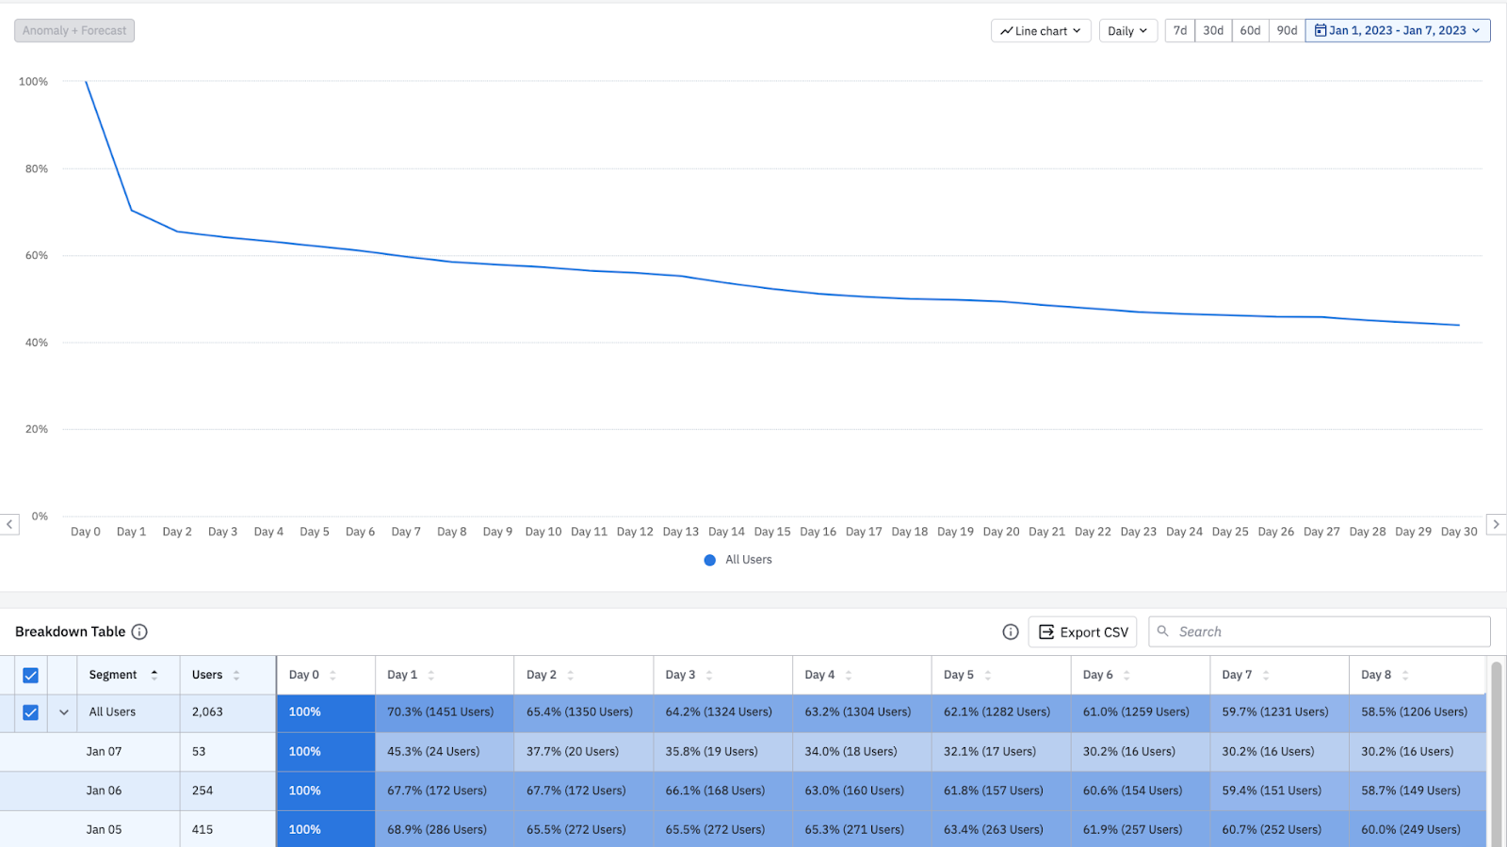Image resolution: width=1507 pixels, height=847 pixels.
Task: Click the Export CSV button
Action: (1083, 631)
